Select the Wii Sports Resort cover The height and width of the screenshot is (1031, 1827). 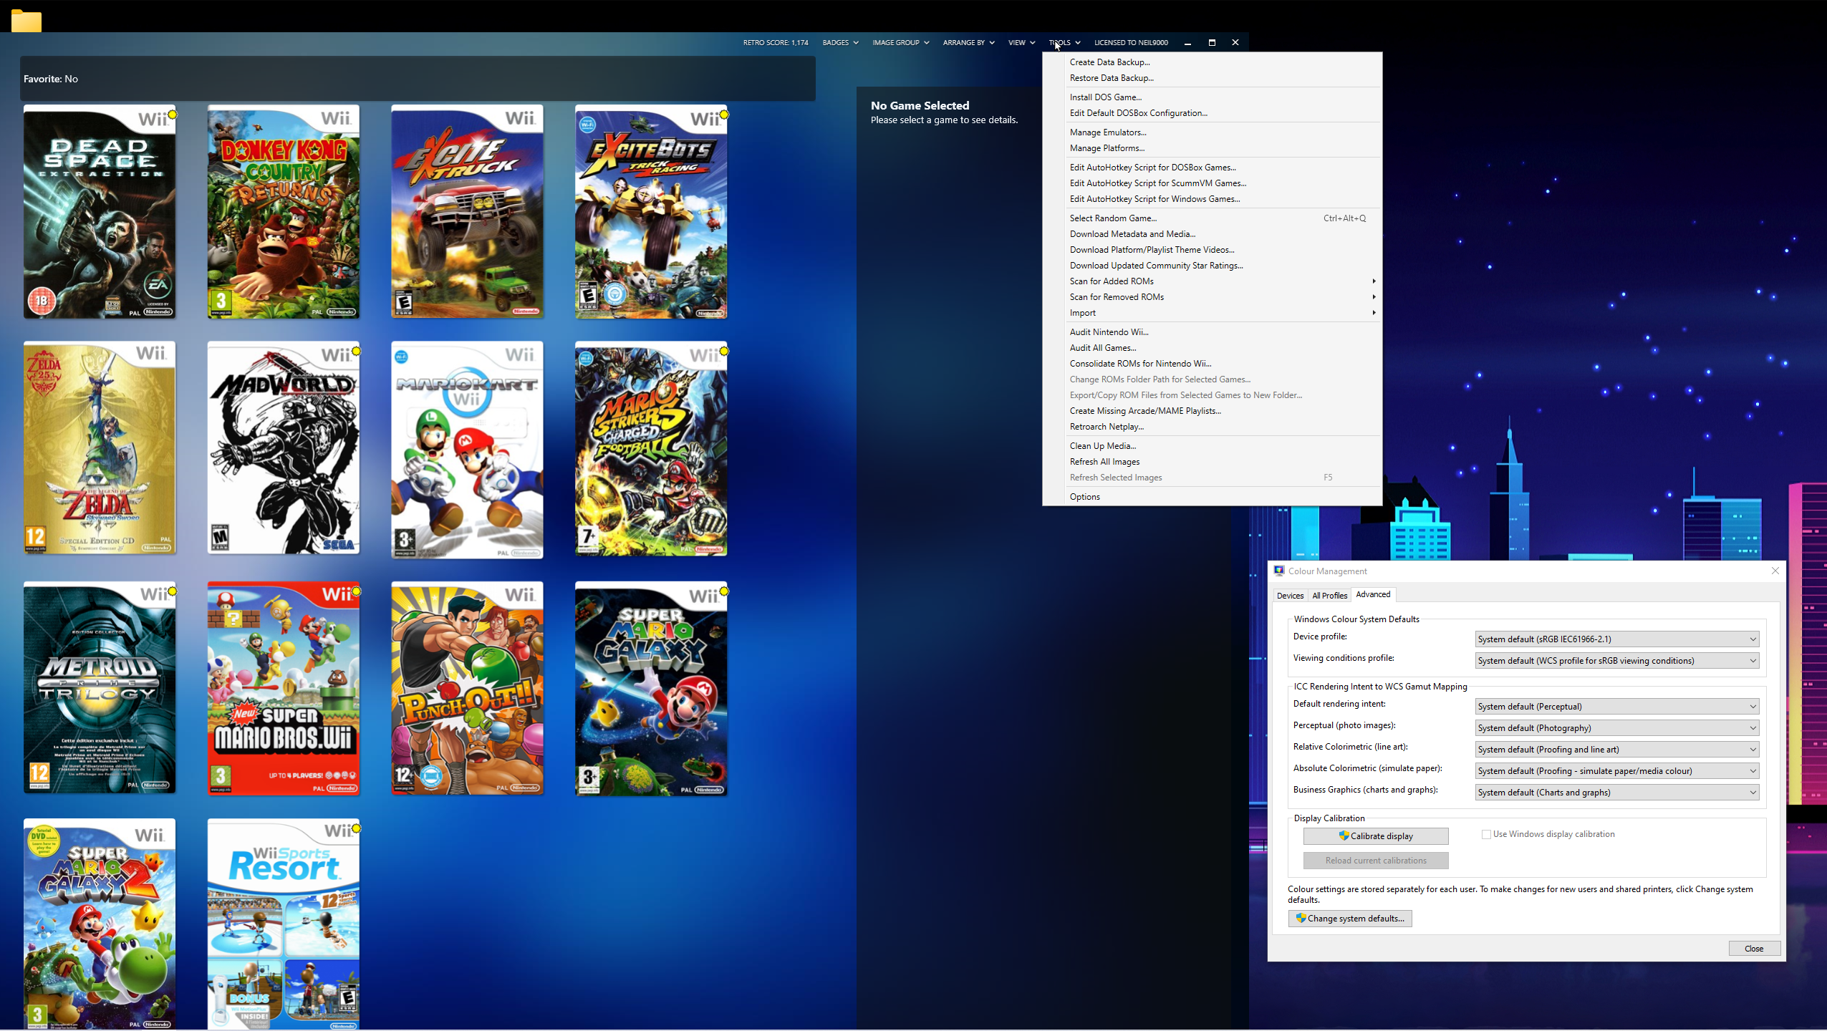284,924
